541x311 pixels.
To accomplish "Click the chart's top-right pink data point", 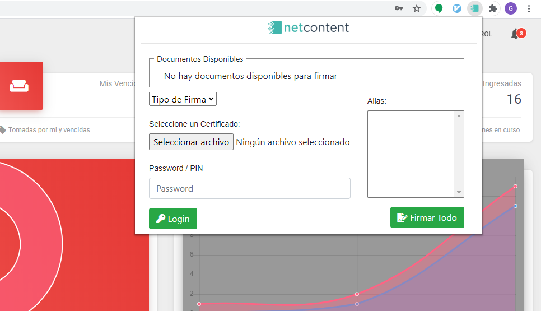I will point(515,187).
